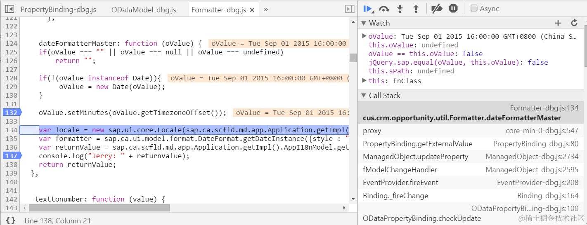This screenshot has width=587, height=225.
Task: Close the Formatter-dbg.js tab
Action: pos(252,9)
